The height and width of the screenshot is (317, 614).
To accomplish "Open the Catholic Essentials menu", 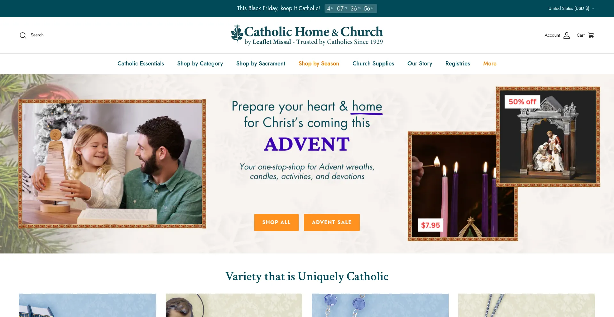I will tap(141, 64).
